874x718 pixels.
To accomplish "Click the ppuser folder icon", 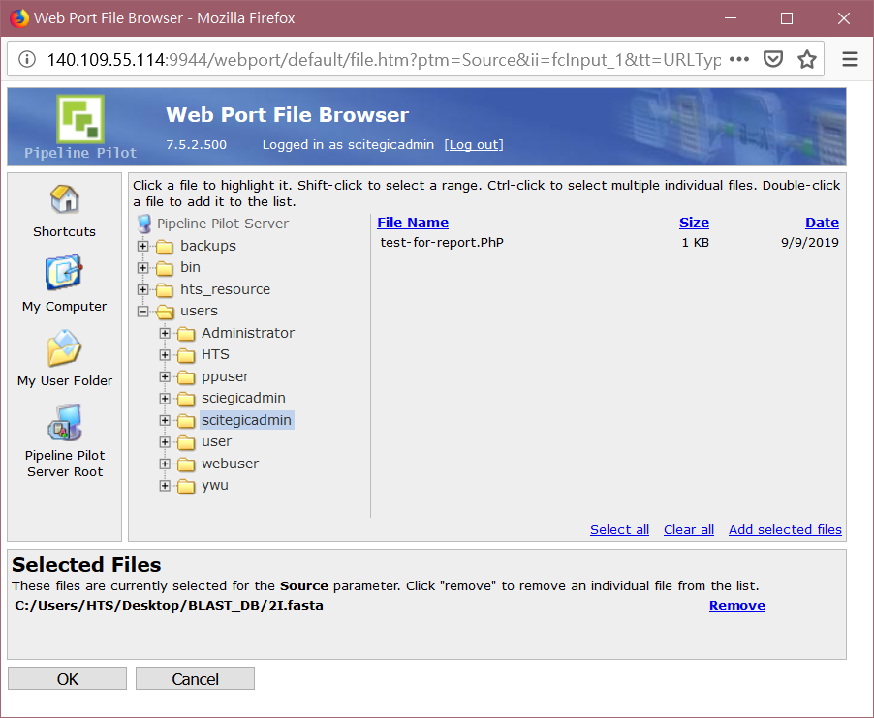I will coord(186,377).
